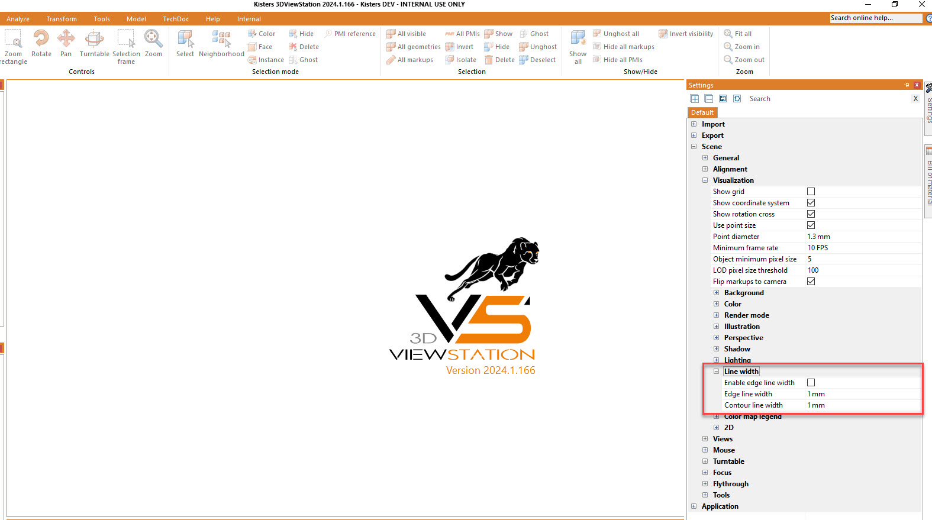932x520 pixels.
Task: Collapse the Scene settings node
Action: (694, 147)
